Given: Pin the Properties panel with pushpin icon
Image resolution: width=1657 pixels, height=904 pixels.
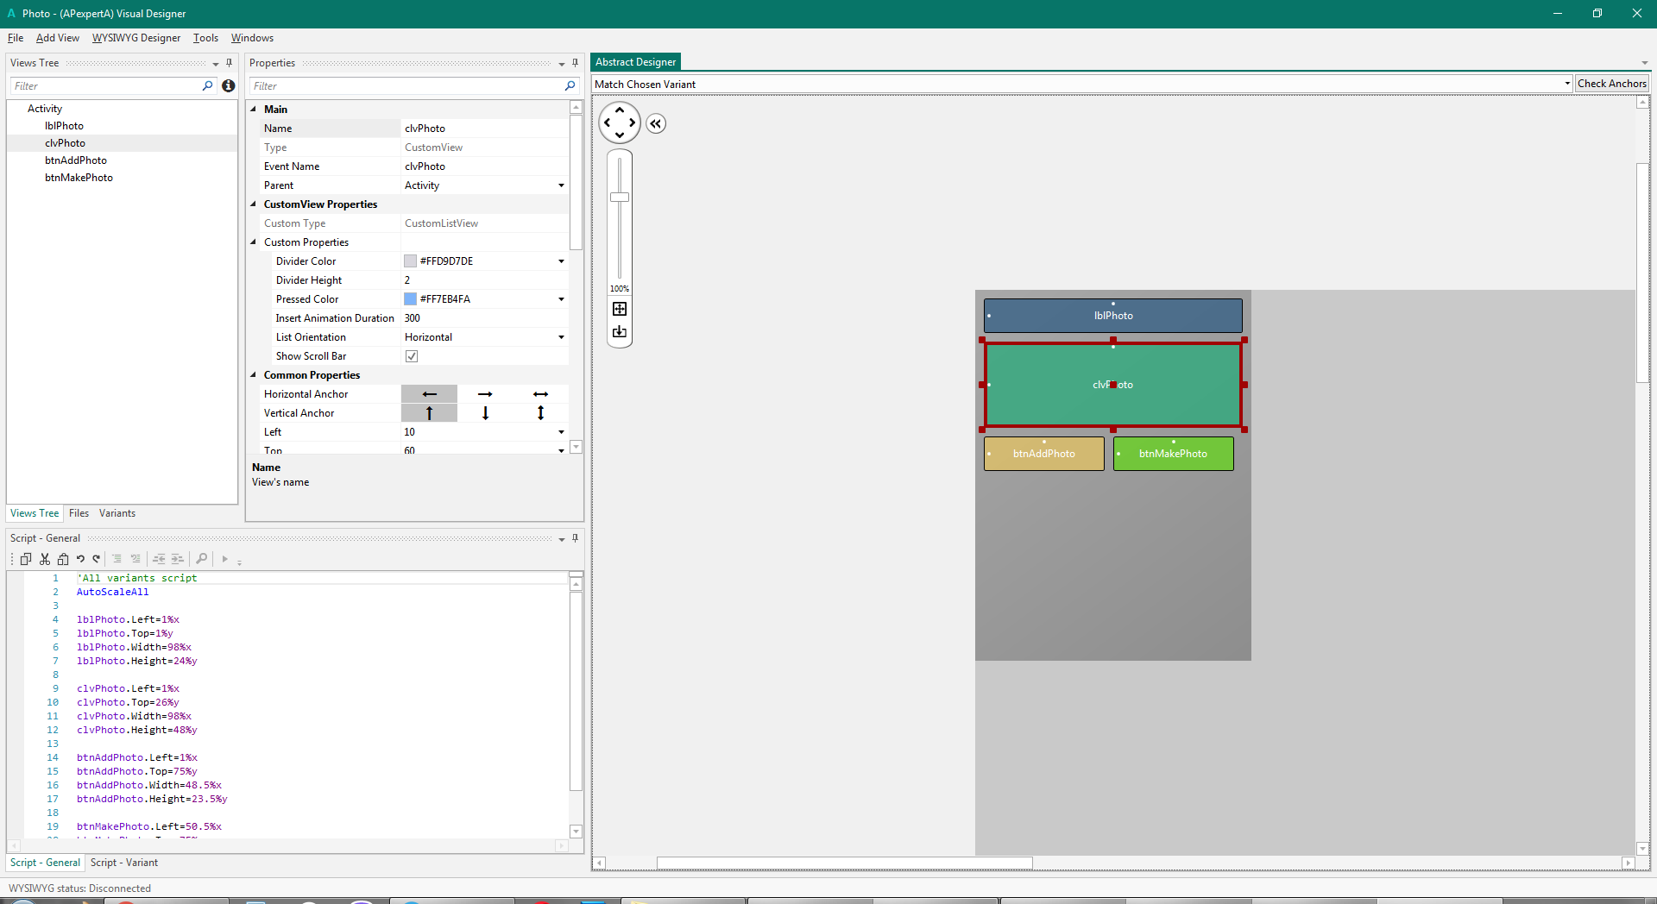Looking at the screenshot, I should [575, 63].
